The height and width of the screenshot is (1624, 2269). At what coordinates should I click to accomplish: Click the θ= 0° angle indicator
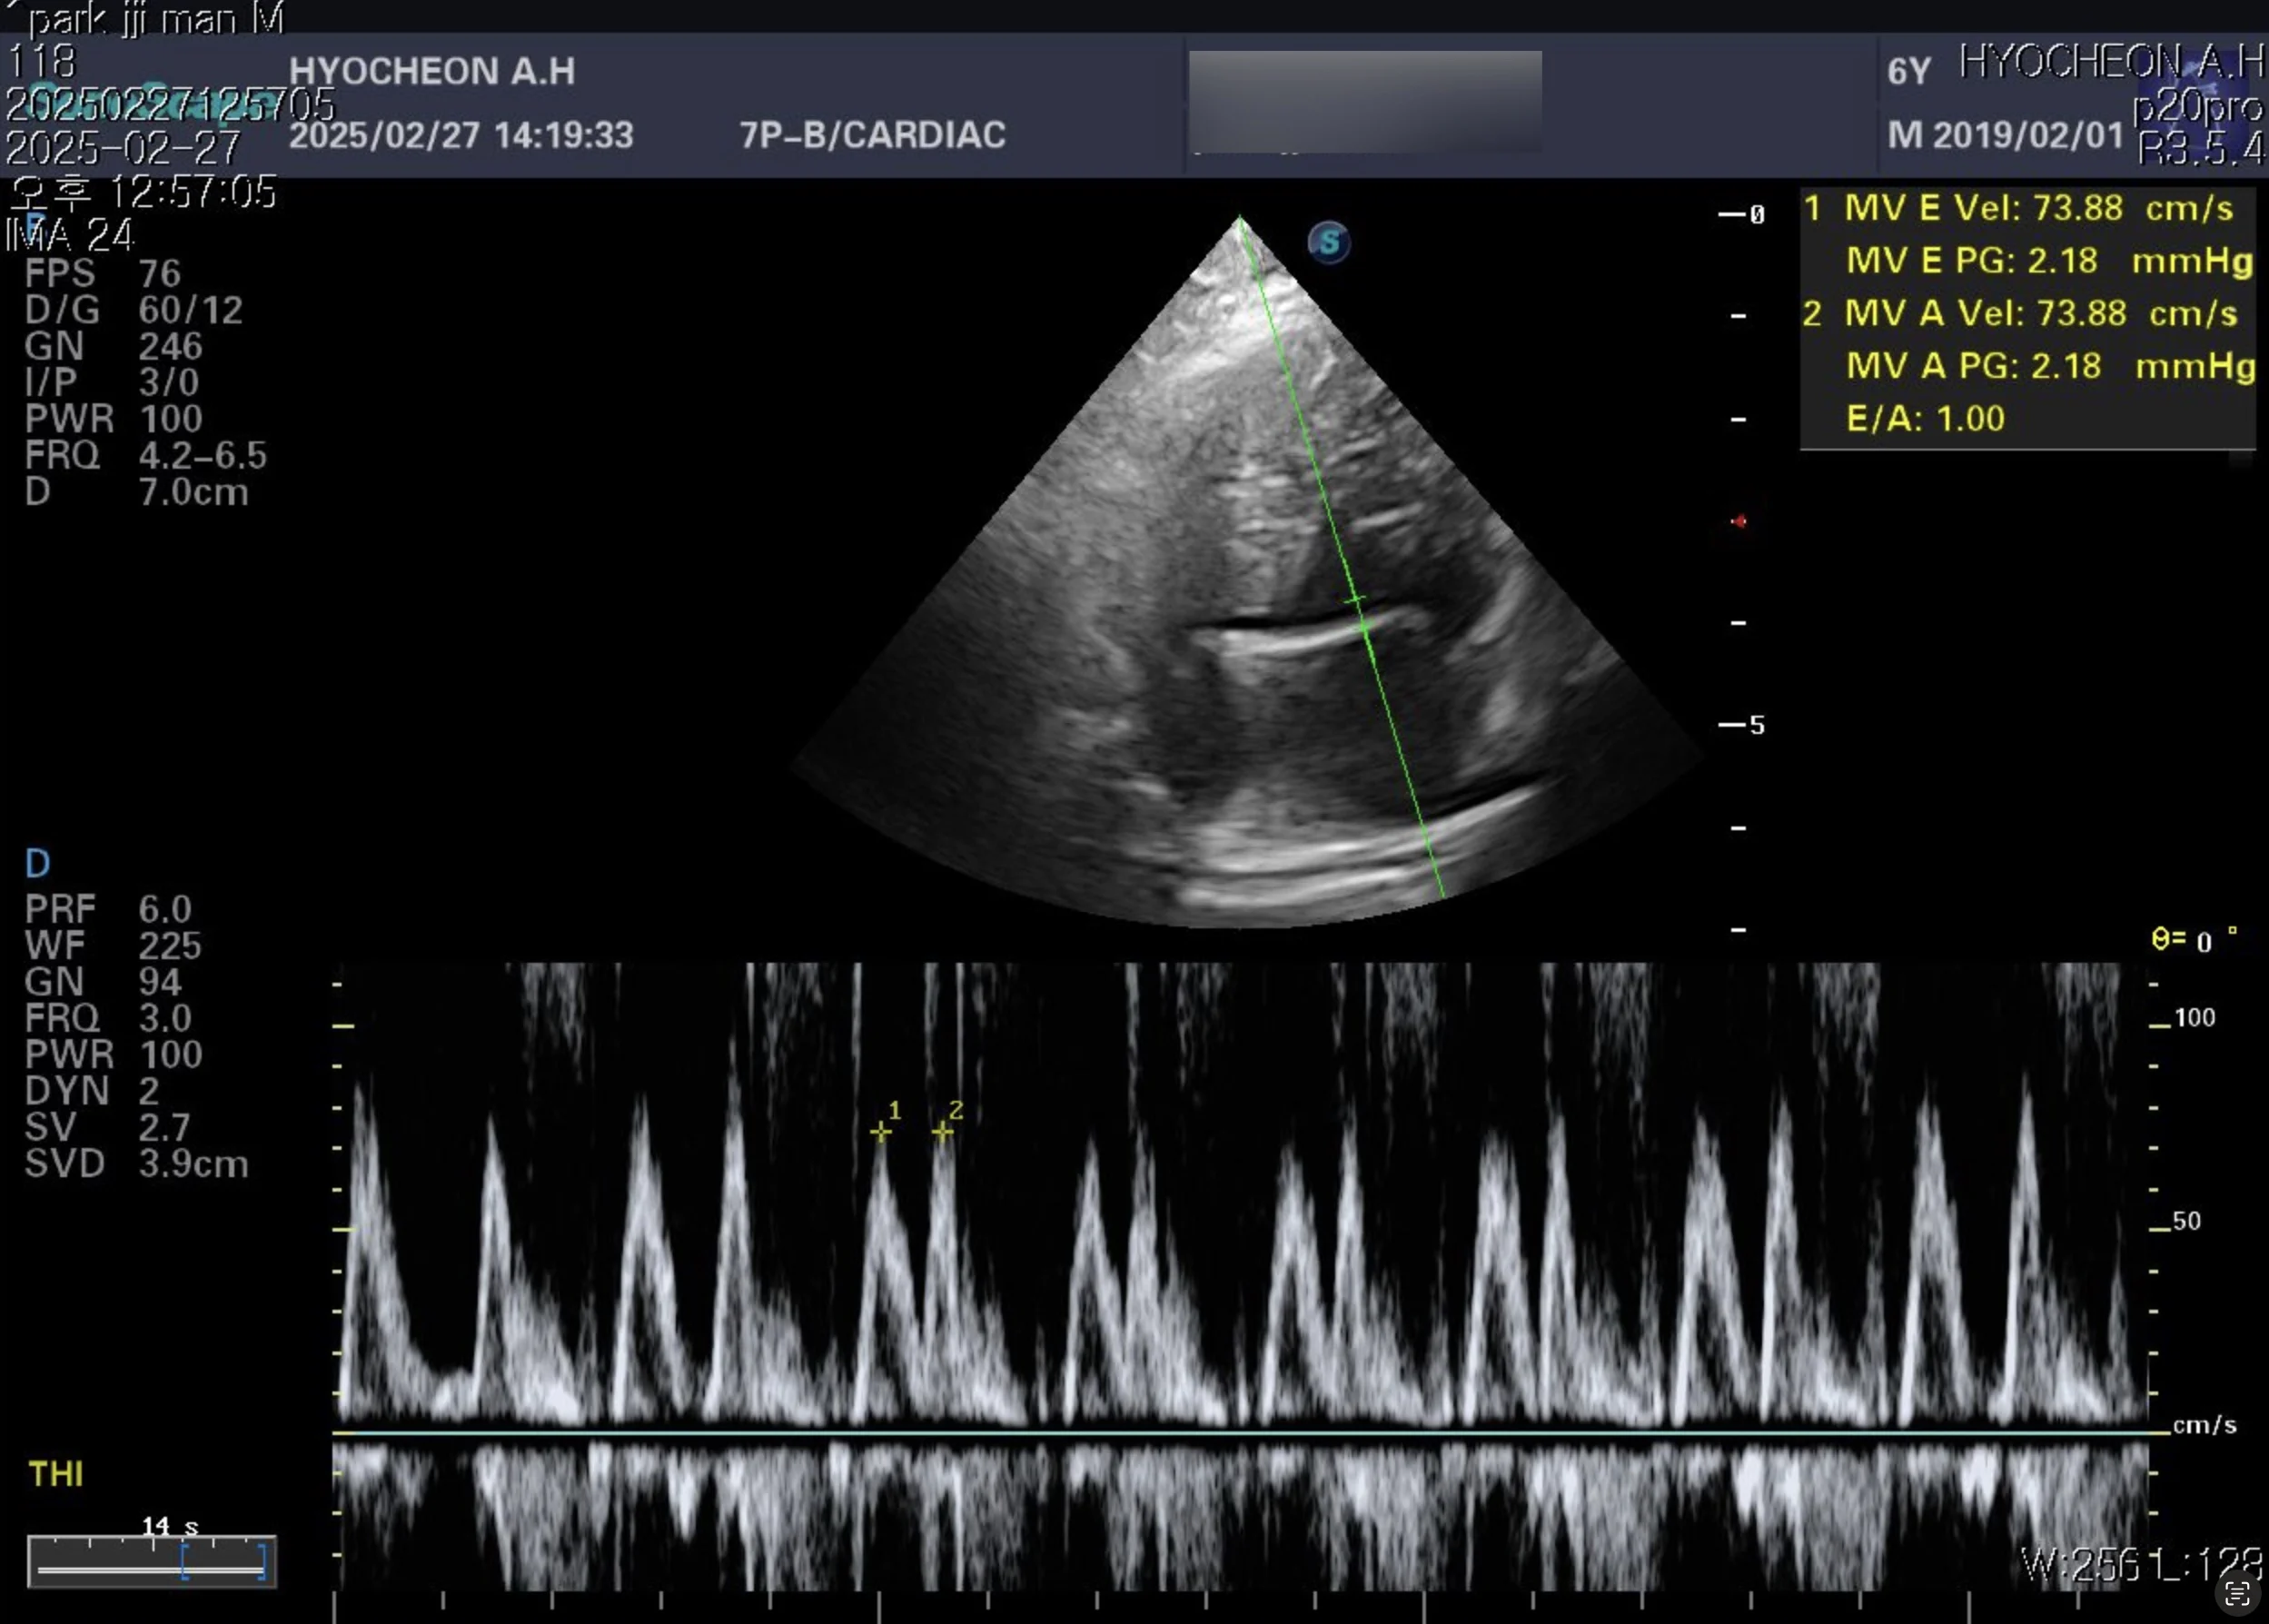pos(2194,939)
